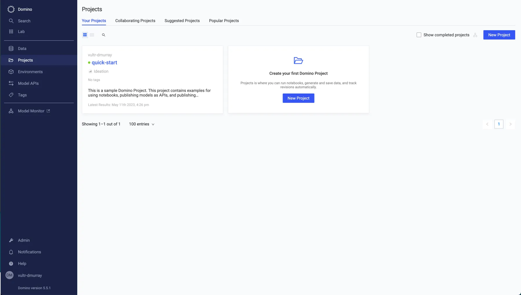Click the Model Monitor icon
The height and width of the screenshot is (295, 521).
click(x=11, y=111)
